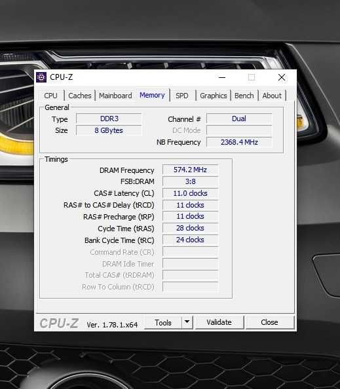Click the empty Total CAS# (tRDRAM) field
Screen dimensions: 340x389
coord(191,275)
